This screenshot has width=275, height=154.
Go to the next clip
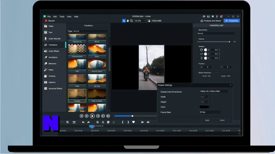[103, 116]
